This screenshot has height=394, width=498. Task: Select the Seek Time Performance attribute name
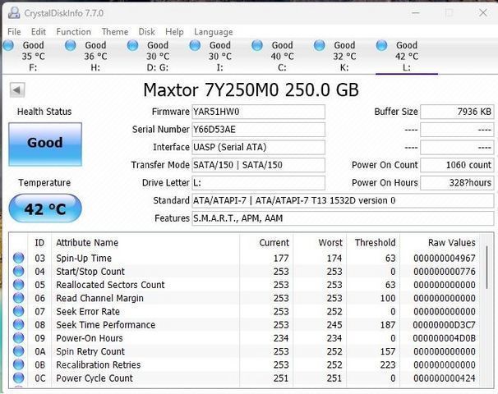coord(106,324)
